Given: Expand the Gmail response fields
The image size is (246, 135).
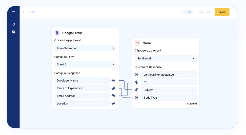Looking at the screenshot, I should pos(191,104).
